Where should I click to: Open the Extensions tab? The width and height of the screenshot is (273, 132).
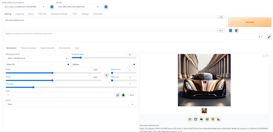98,14
